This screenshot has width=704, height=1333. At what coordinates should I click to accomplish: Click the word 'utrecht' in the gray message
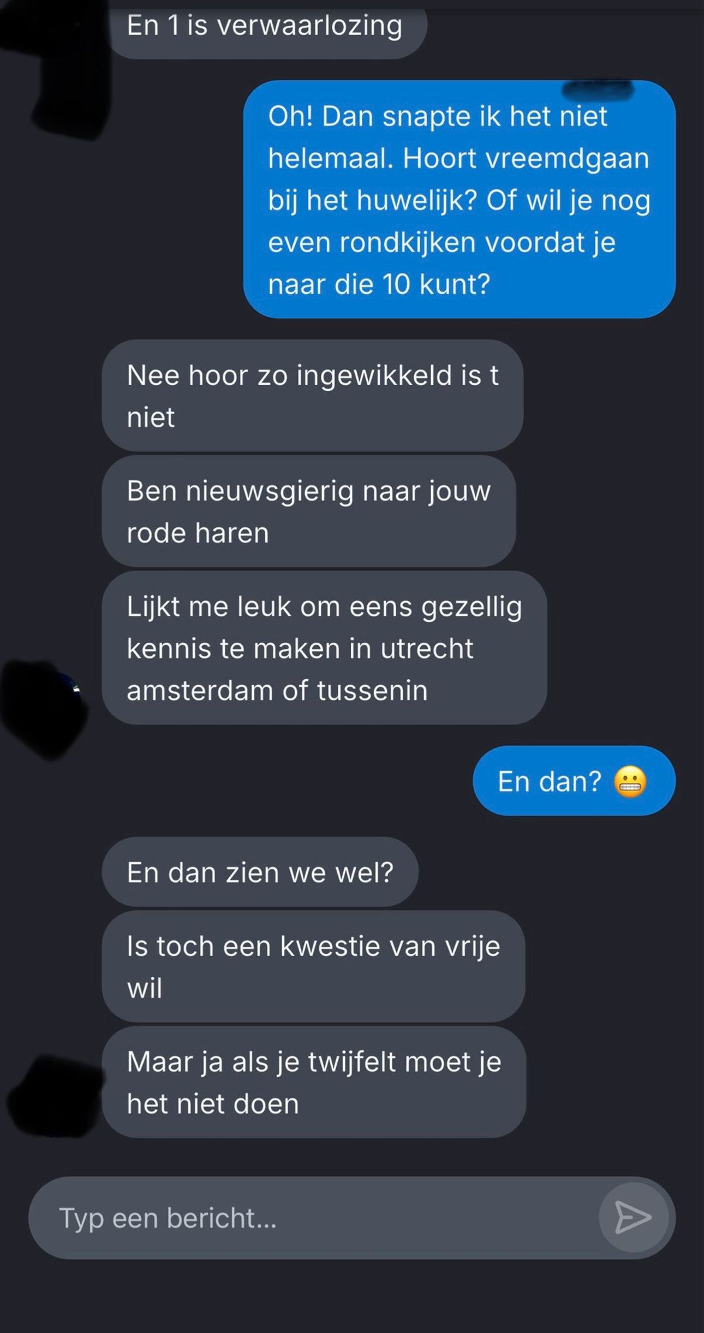(427, 649)
